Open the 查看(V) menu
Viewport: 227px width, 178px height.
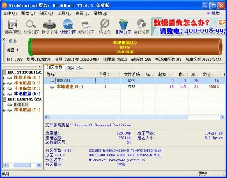pyautogui.click(x=82, y=13)
